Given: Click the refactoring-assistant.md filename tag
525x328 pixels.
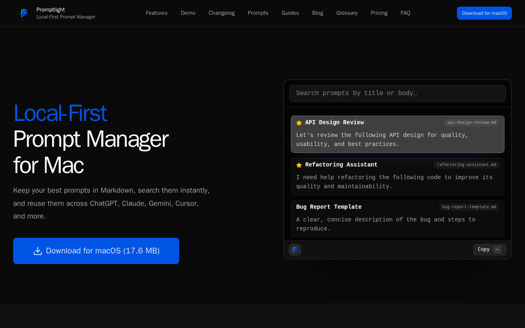Looking at the screenshot, I should (x=466, y=165).
